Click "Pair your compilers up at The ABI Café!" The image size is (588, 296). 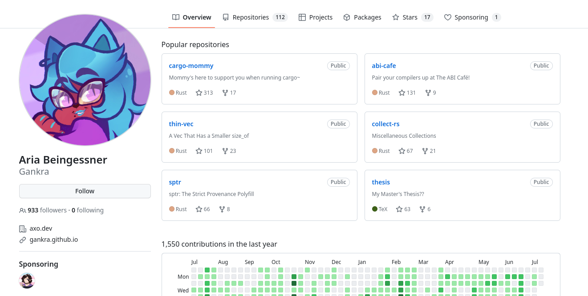[x=421, y=78]
